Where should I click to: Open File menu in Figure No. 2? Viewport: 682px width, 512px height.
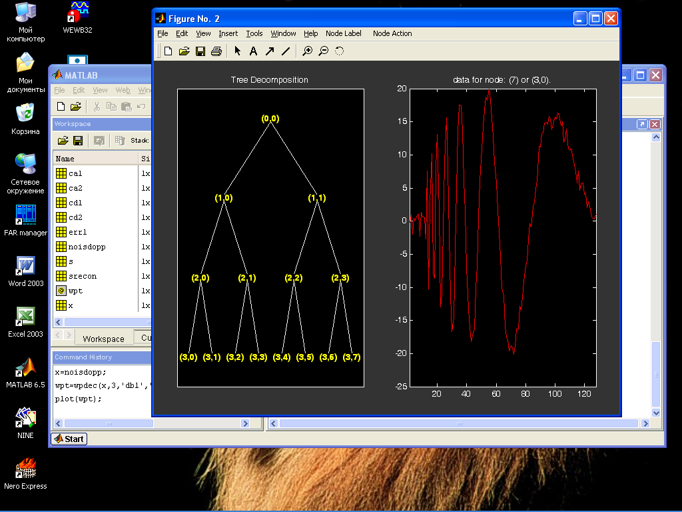coord(163,33)
